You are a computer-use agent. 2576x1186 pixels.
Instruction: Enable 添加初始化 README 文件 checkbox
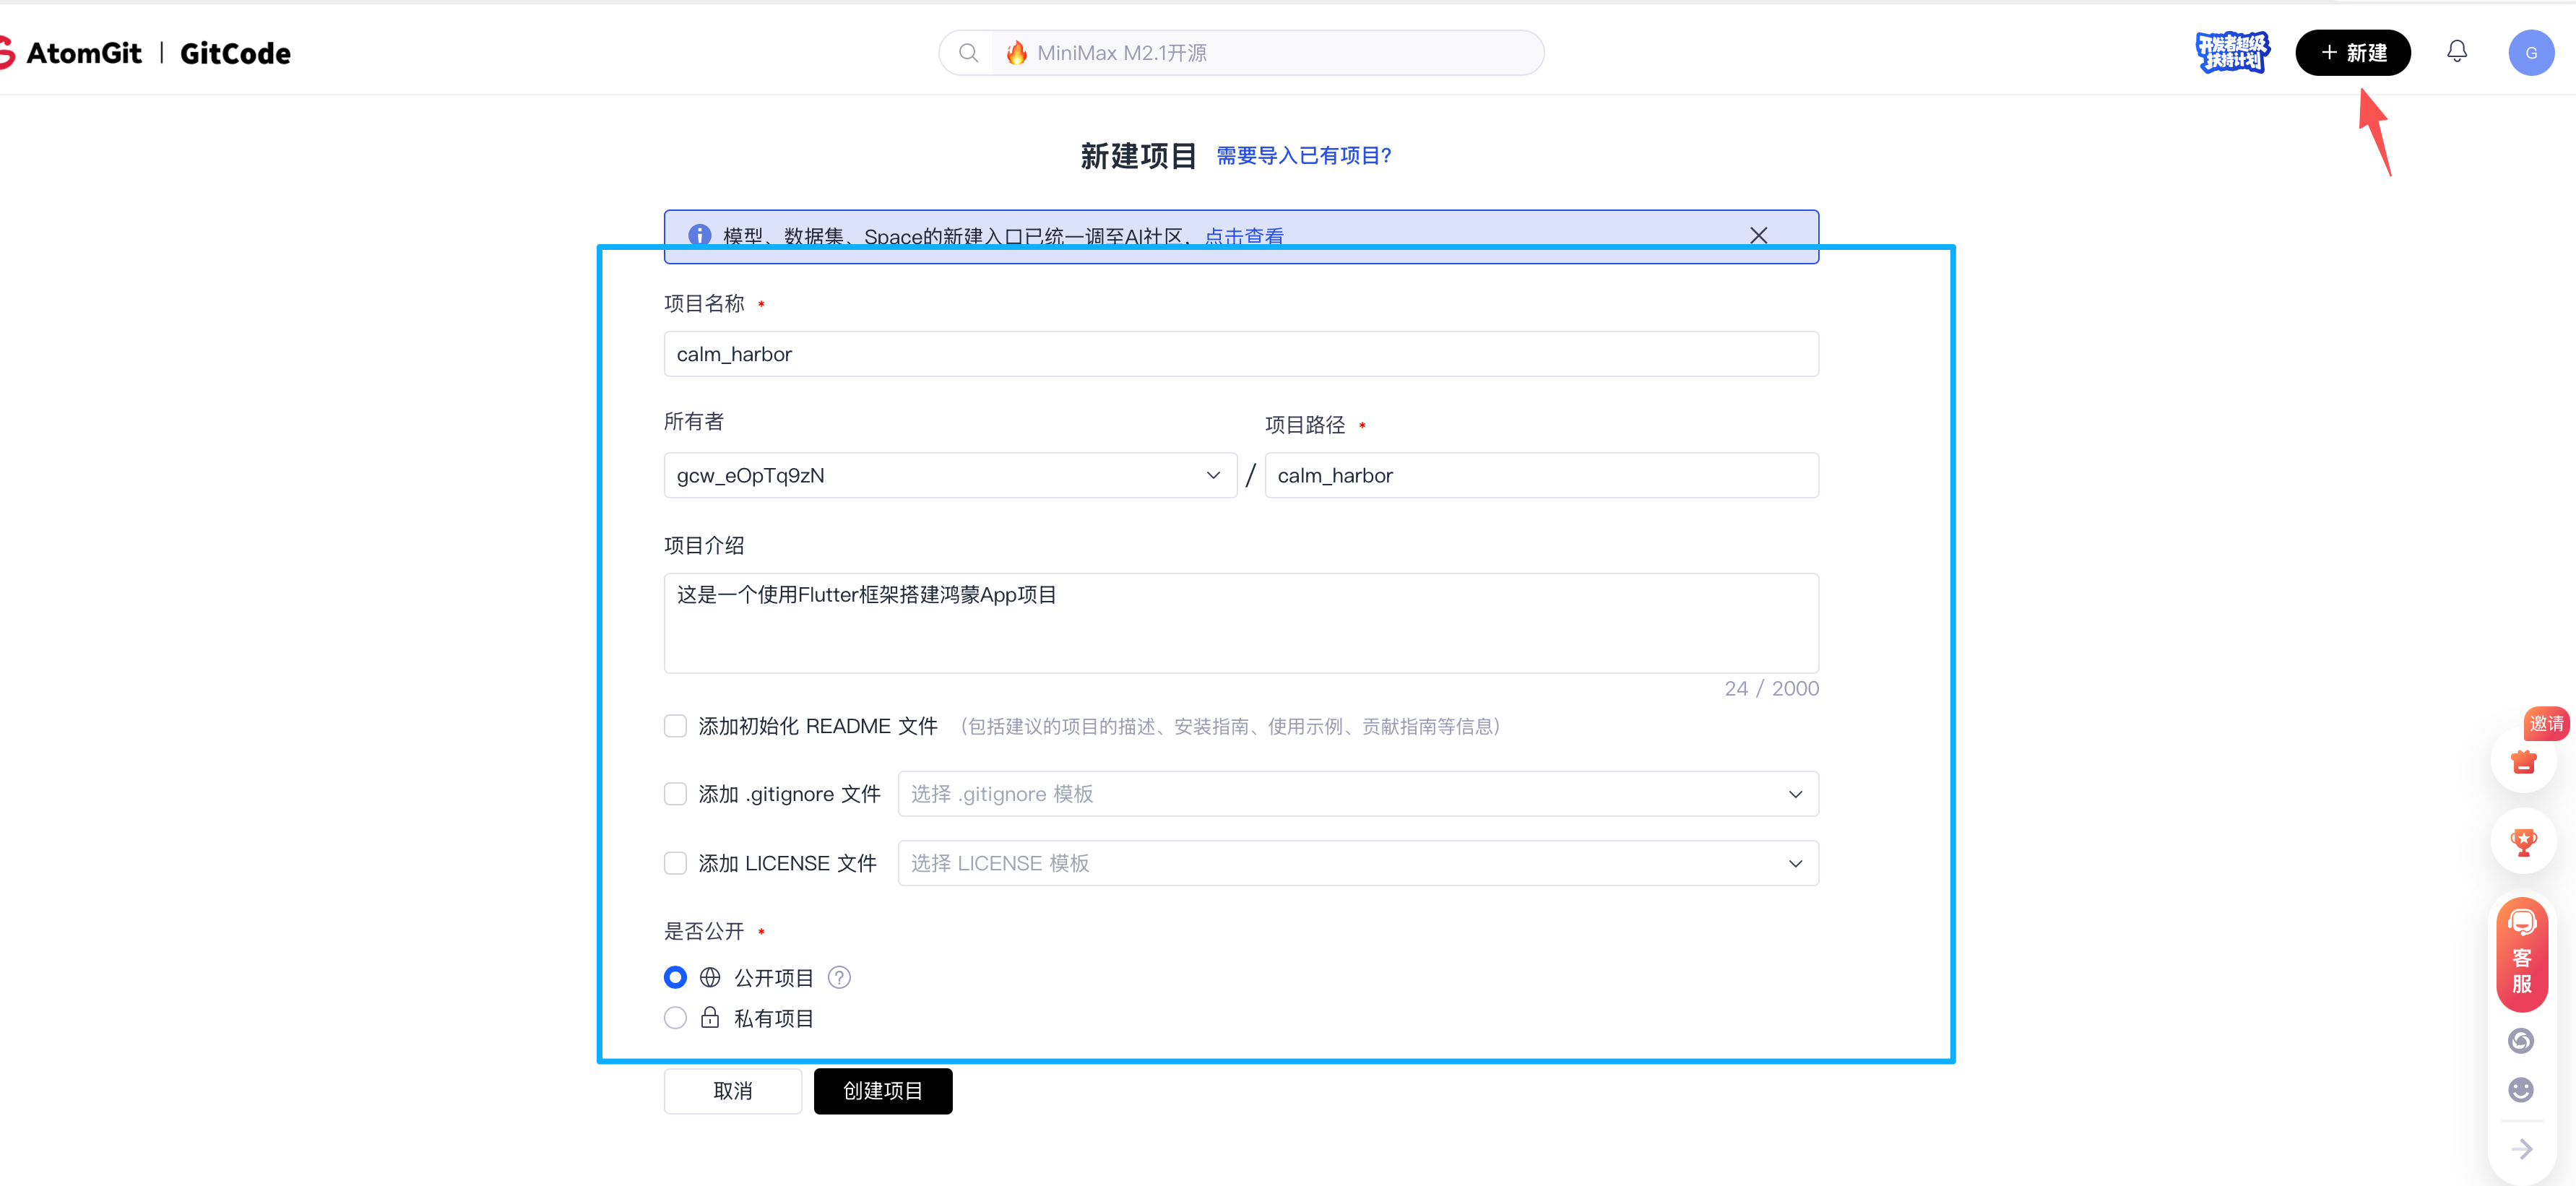point(675,726)
